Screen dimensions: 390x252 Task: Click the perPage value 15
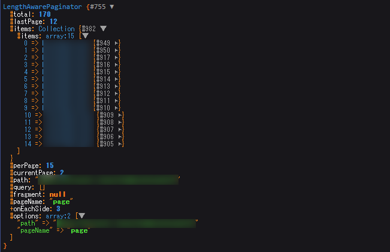click(x=49, y=166)
